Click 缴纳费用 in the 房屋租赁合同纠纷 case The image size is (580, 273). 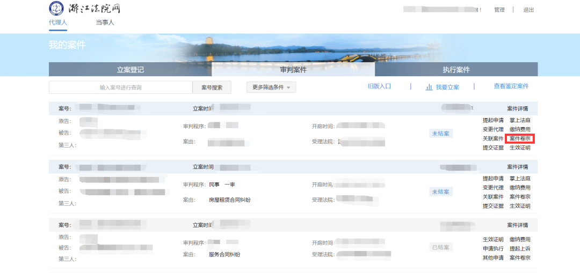[x=520, y=188]
